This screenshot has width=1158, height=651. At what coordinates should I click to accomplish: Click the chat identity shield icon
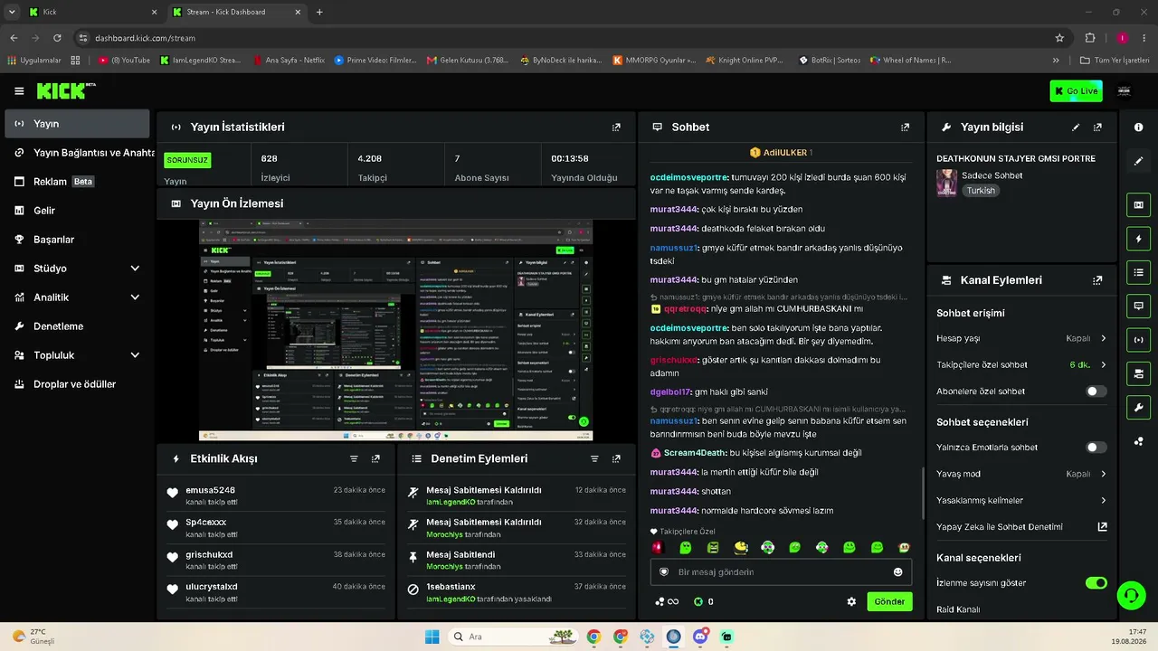(x=663, y=572)
